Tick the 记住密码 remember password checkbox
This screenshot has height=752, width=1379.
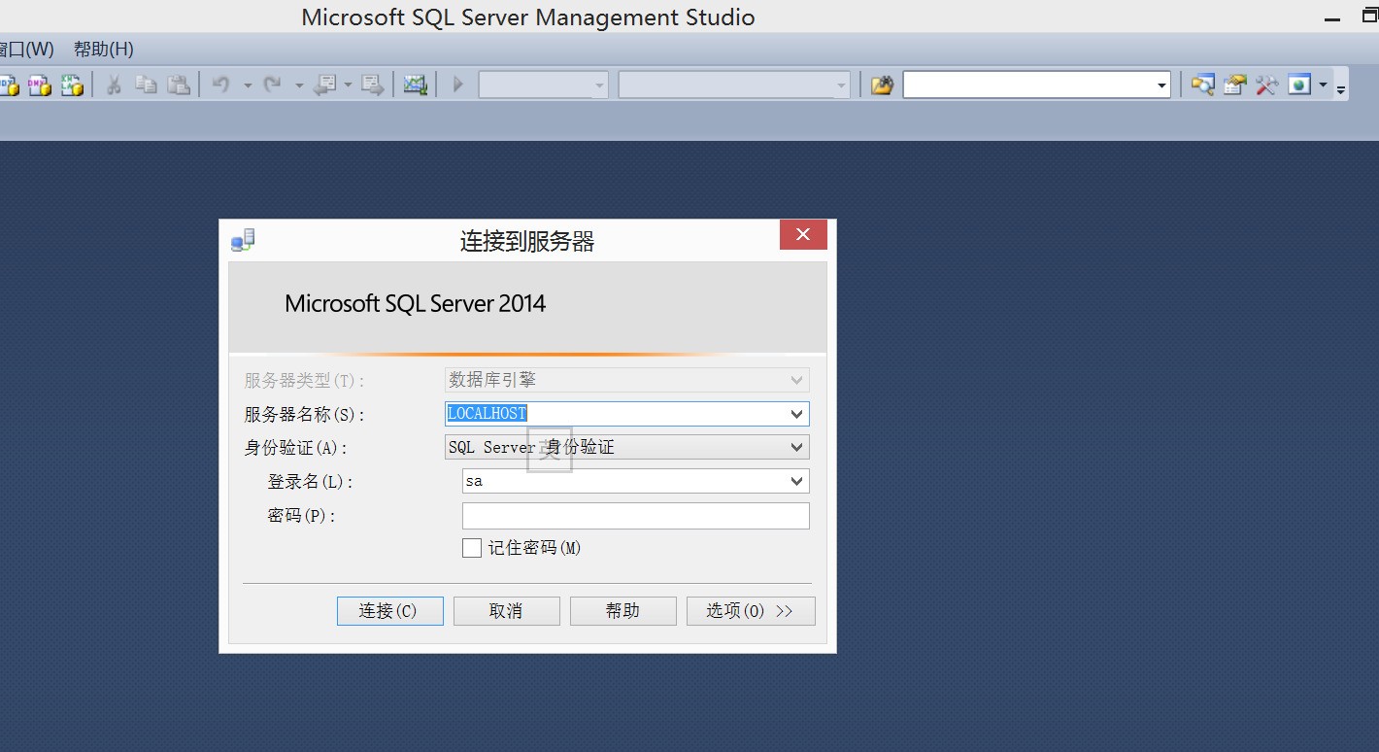(x=472, y=548)
